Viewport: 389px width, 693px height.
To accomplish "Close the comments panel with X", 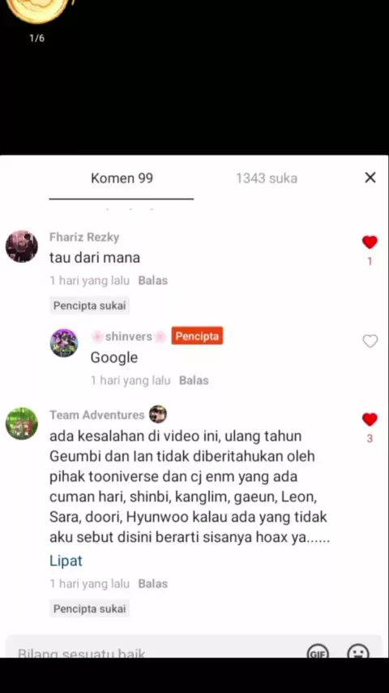I will coord(370,178).
